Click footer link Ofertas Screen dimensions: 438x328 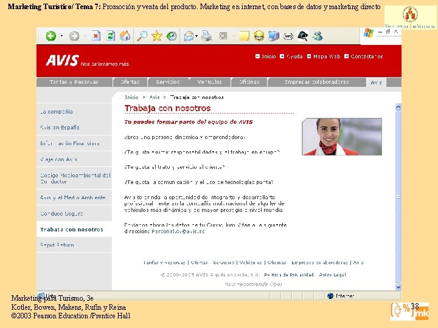pos(199,263)
